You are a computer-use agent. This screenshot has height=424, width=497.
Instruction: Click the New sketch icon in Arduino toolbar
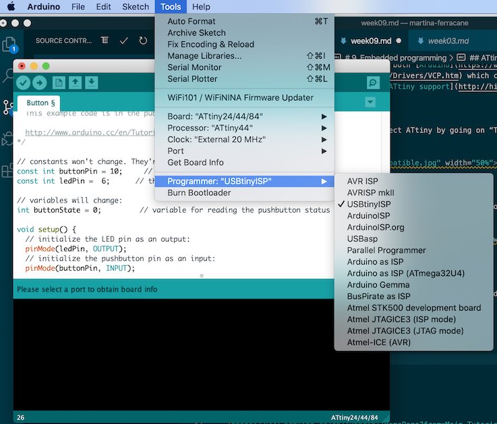coord(59,83)
